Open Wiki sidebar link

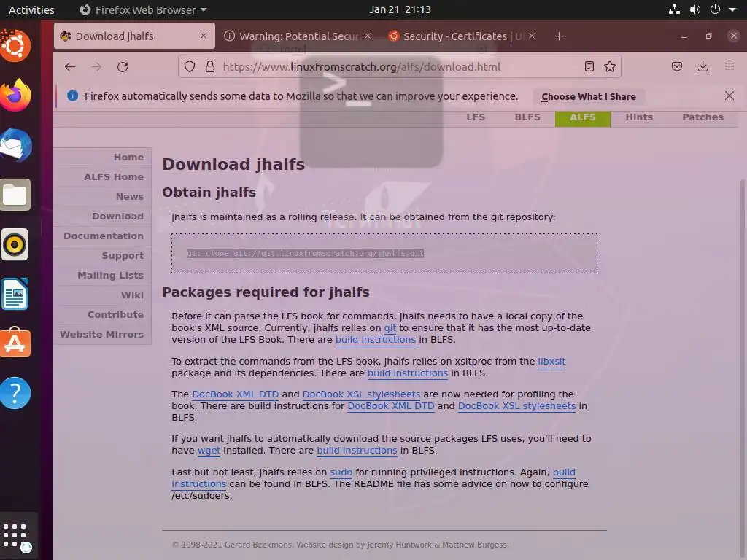click(x=132, y=295)
